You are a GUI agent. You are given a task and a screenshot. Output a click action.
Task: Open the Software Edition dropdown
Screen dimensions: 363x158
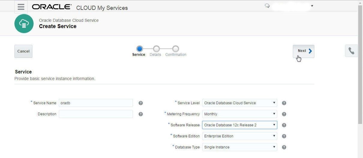[240, 136]
